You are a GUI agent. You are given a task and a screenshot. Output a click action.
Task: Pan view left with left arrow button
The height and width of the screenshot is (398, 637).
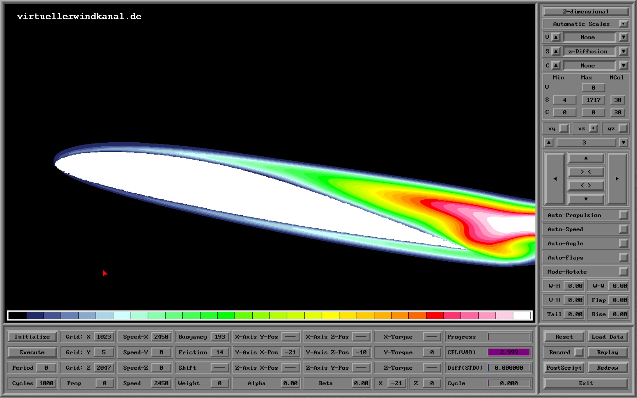click(555, 179)
